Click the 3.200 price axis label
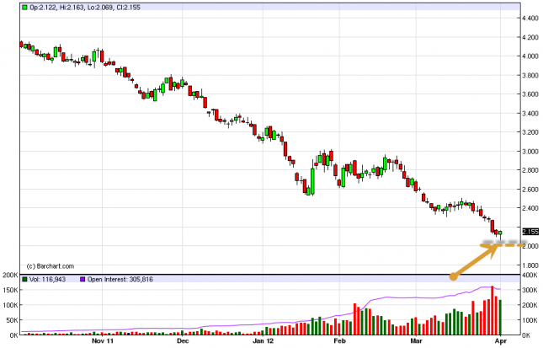 530,132
